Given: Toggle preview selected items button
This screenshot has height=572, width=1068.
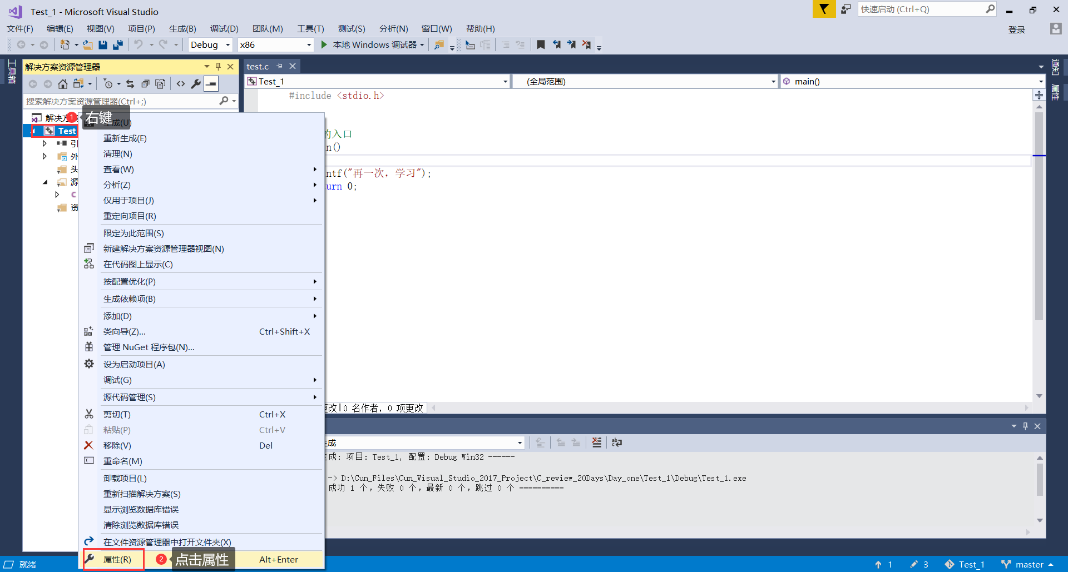Looking at the screenshot, I should click(x=211, y=84).
